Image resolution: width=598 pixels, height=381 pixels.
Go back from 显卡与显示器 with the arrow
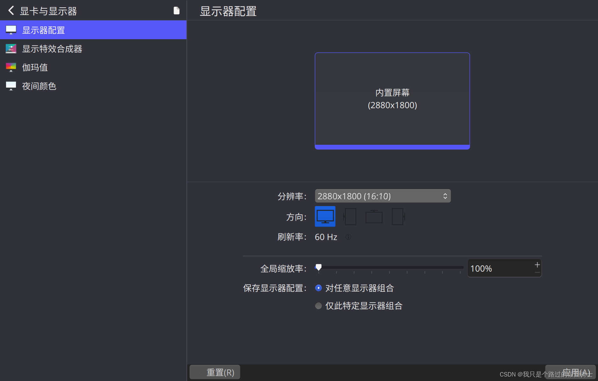click(x=11, y=11)
